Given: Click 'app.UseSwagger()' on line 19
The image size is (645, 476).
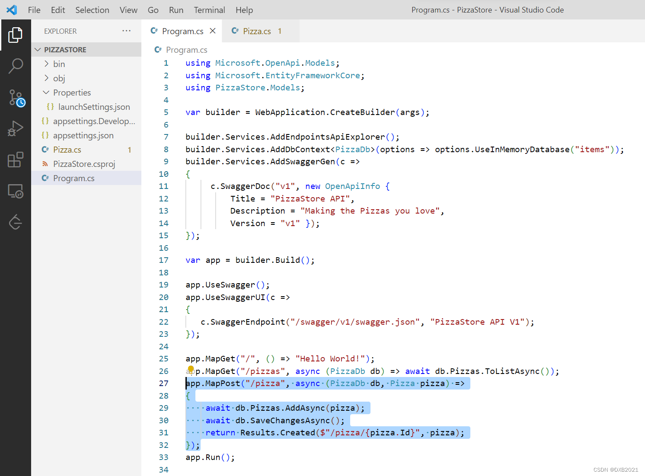Looking at the screenshot, I should click(225, 285).
